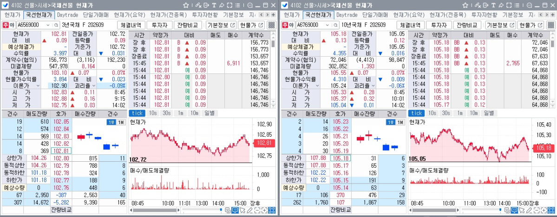The image size is (557, 217).
Task: Toggle the title checkbox in the left window
Action: pos(6,5)
